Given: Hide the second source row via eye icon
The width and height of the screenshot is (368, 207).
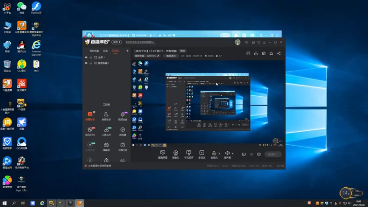Looking at the screenshot, I should point(86,63).
